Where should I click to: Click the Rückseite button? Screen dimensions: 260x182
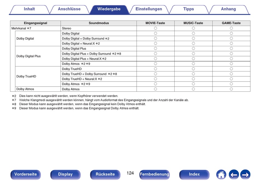click(105, 175)
